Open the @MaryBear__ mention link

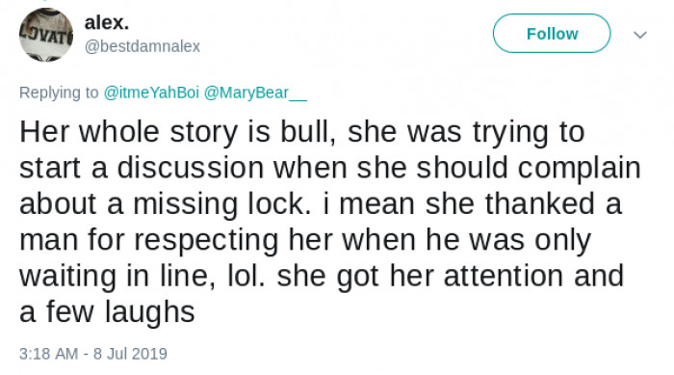255,93
